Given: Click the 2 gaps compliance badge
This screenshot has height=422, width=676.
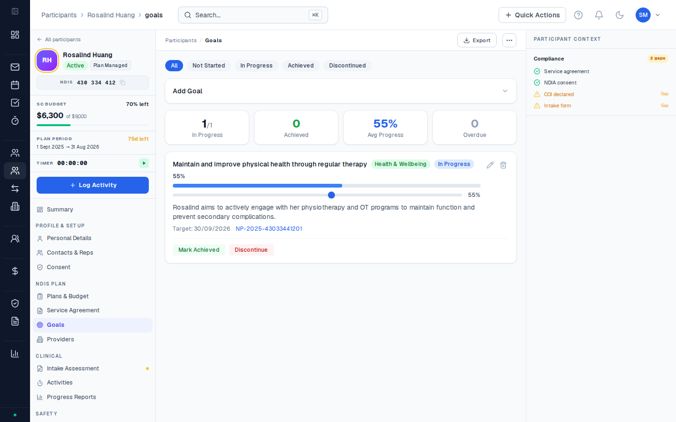Looking at the screenshot, I should click(658, 58).
